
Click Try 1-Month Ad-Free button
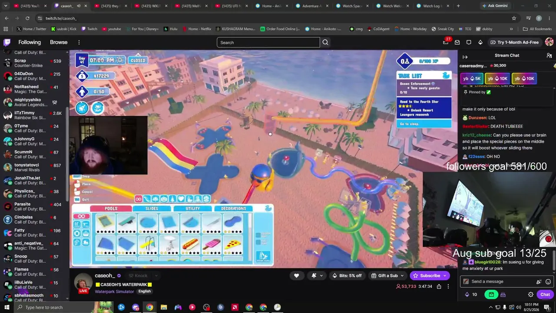514,42
